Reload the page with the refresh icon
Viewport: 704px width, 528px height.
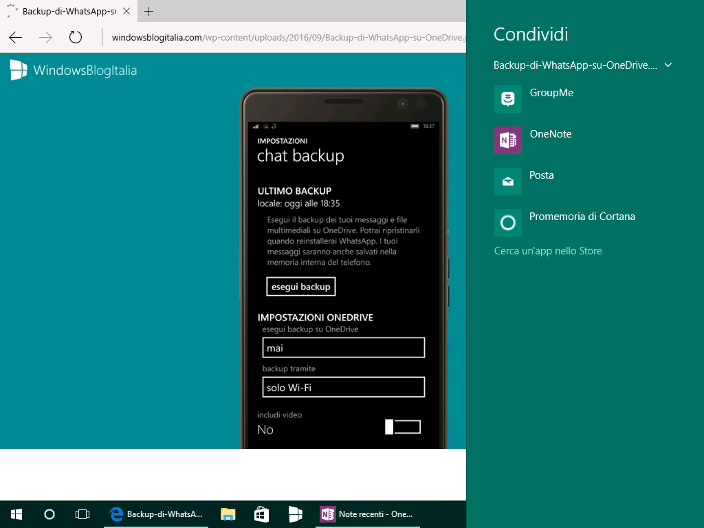coord(76,37)
